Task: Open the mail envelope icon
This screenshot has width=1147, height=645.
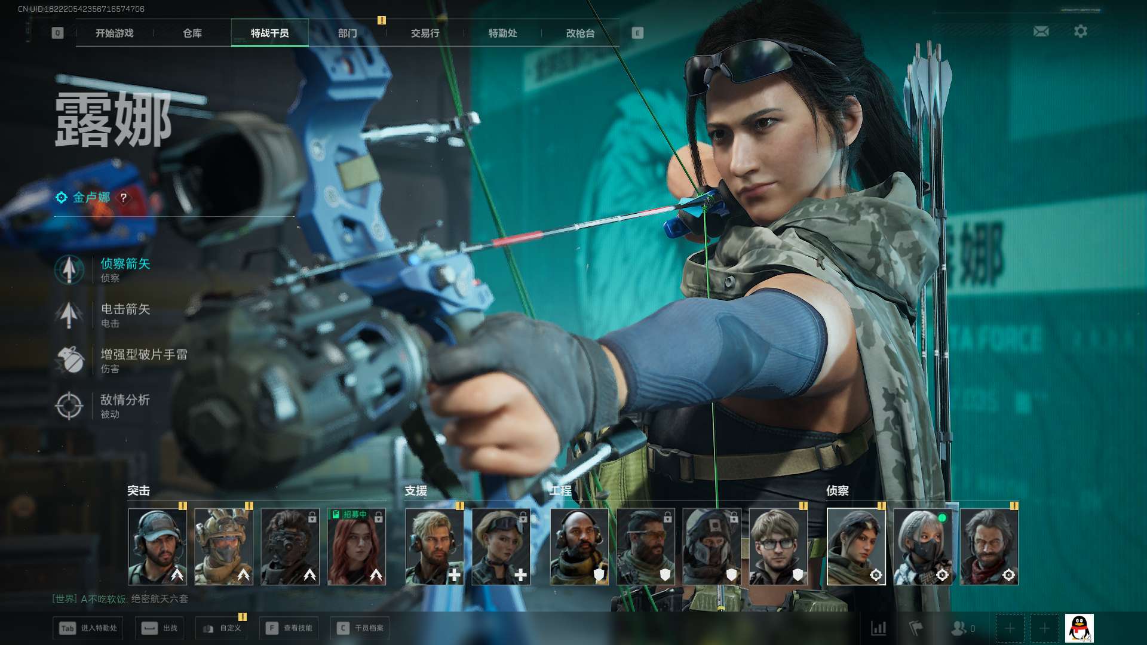Action: (x=1041, y=31)
